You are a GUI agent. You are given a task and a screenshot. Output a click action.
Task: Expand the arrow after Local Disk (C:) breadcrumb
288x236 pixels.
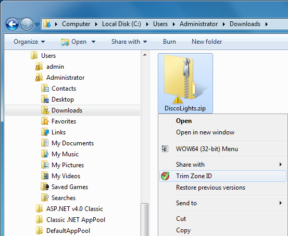pyautogui.click(x=147, y=24)
